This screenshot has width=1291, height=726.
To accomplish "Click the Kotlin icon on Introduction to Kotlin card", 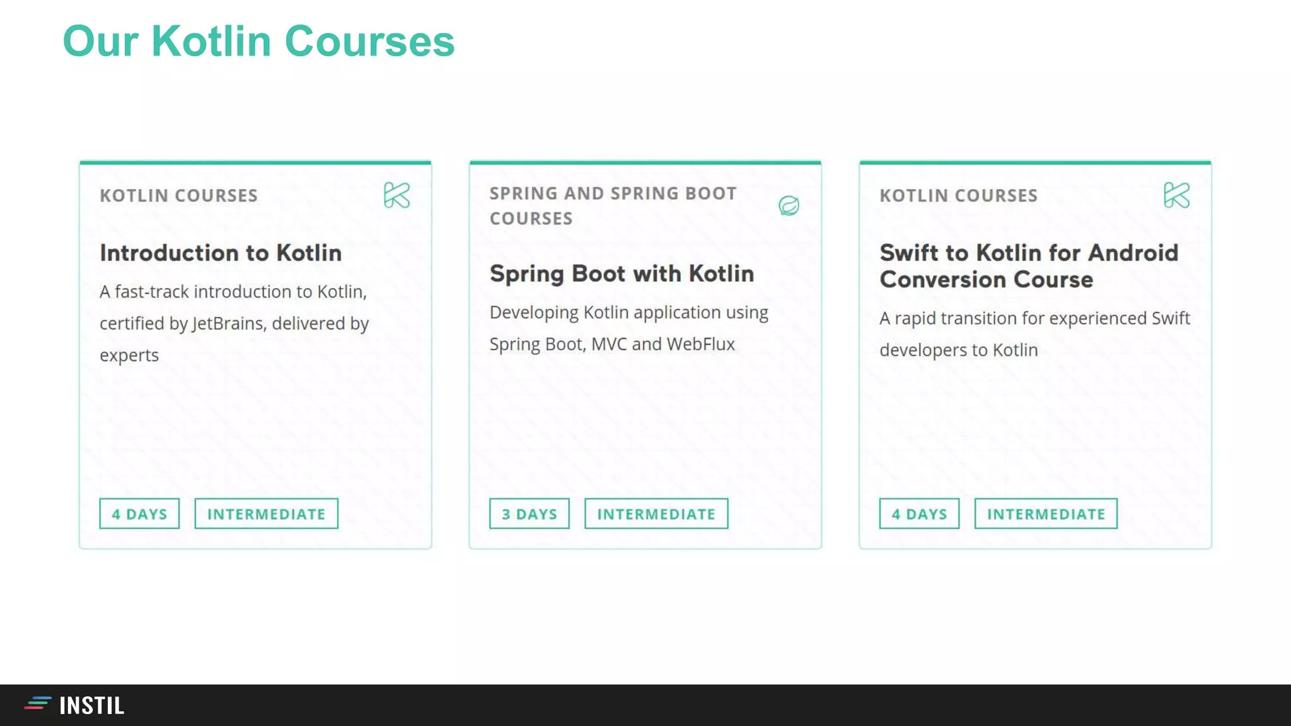I will click(397, 195).
